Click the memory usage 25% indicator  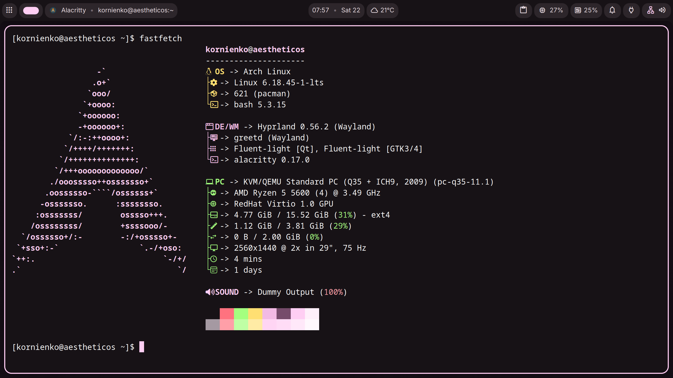coord(586,10)
